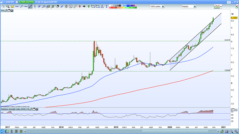Expand the chart template arrow menu
The height and width of the screenshot is (134, 239).
(221, 7)
